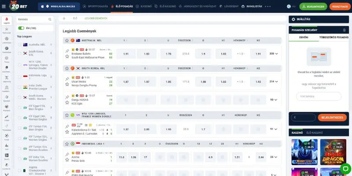Toggle the Élő (102) live switch
This screenshot has height=176, width=352.
pos(21,28)
